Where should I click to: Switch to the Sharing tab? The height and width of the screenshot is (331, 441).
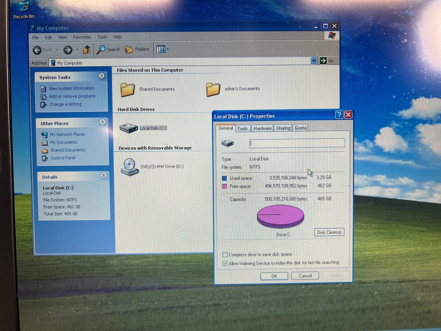click(x=283, y=128)
